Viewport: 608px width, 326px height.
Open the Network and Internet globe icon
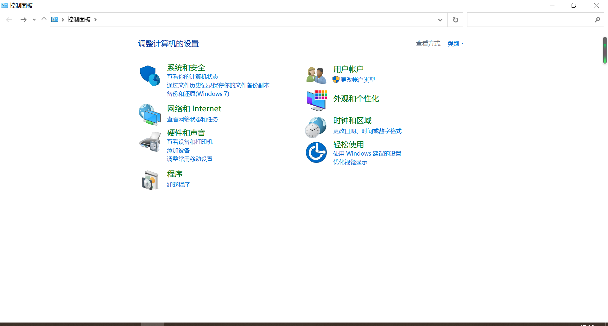(x=150, y=114)
